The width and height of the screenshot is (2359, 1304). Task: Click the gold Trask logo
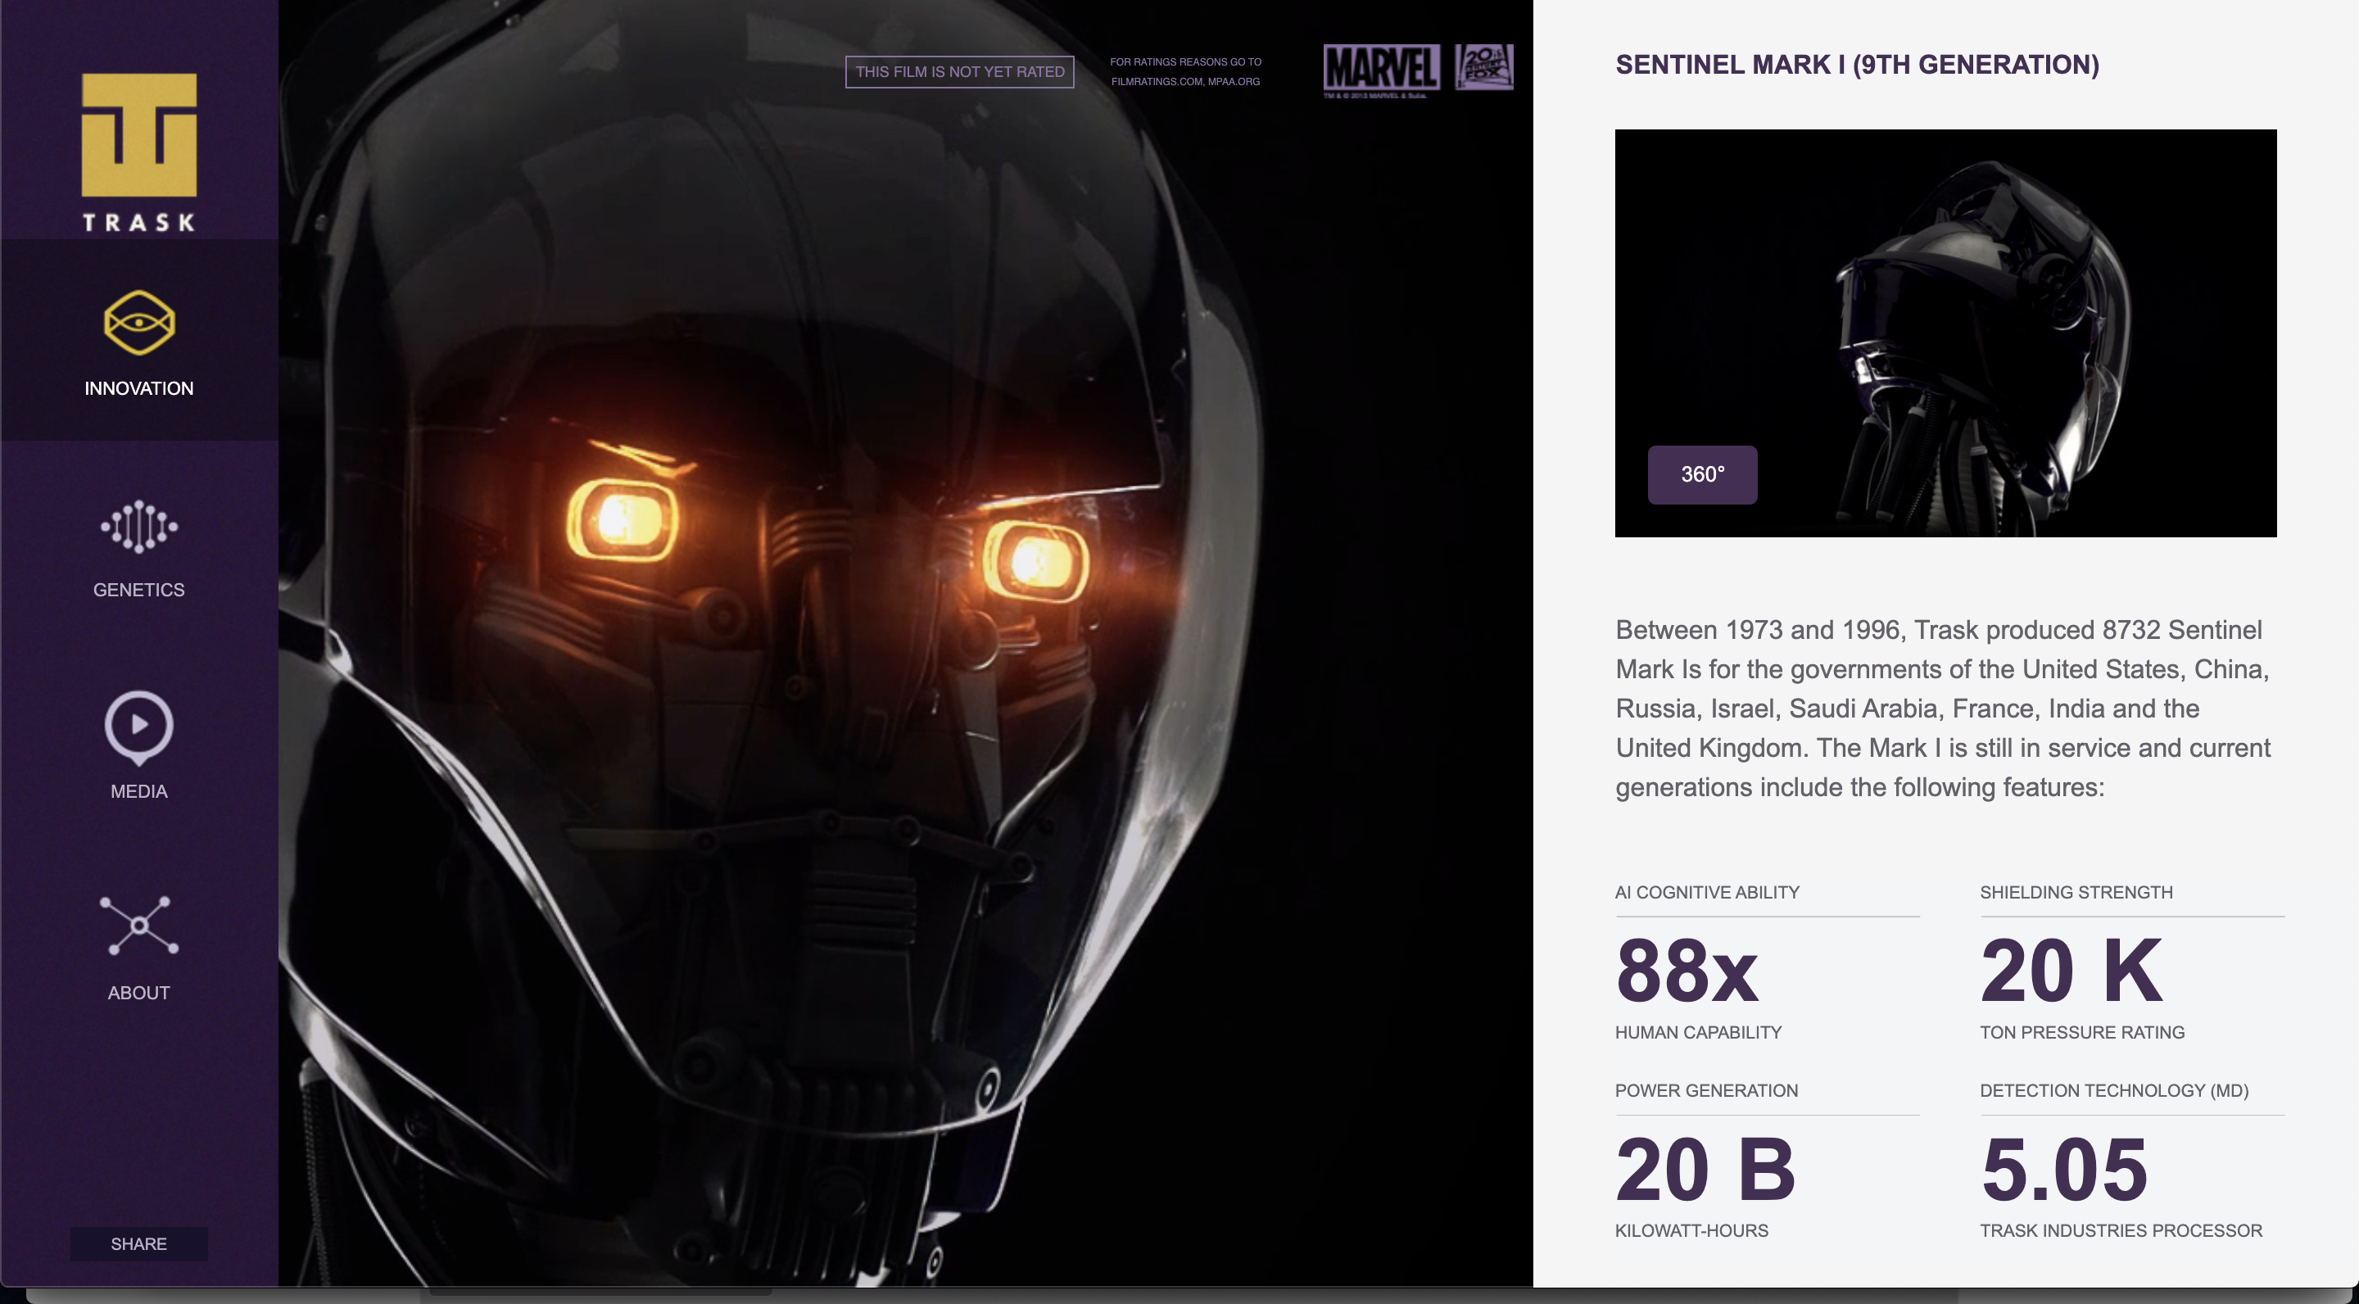pos(139,135)
